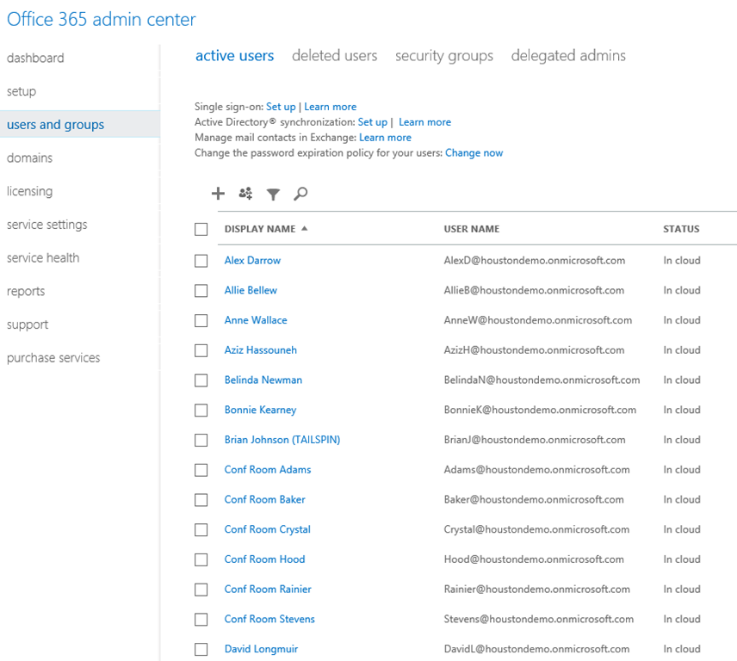Viewport: 737px width, 661px height.
Task: Click the Anne Wallace display name
Action: (256, 320)
